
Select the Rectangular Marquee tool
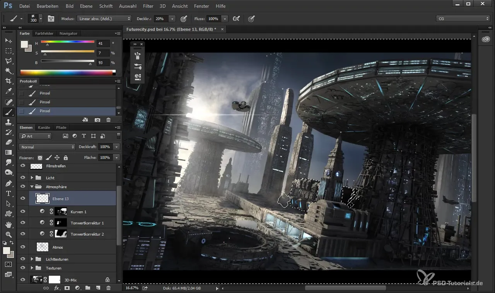[8, 51]
